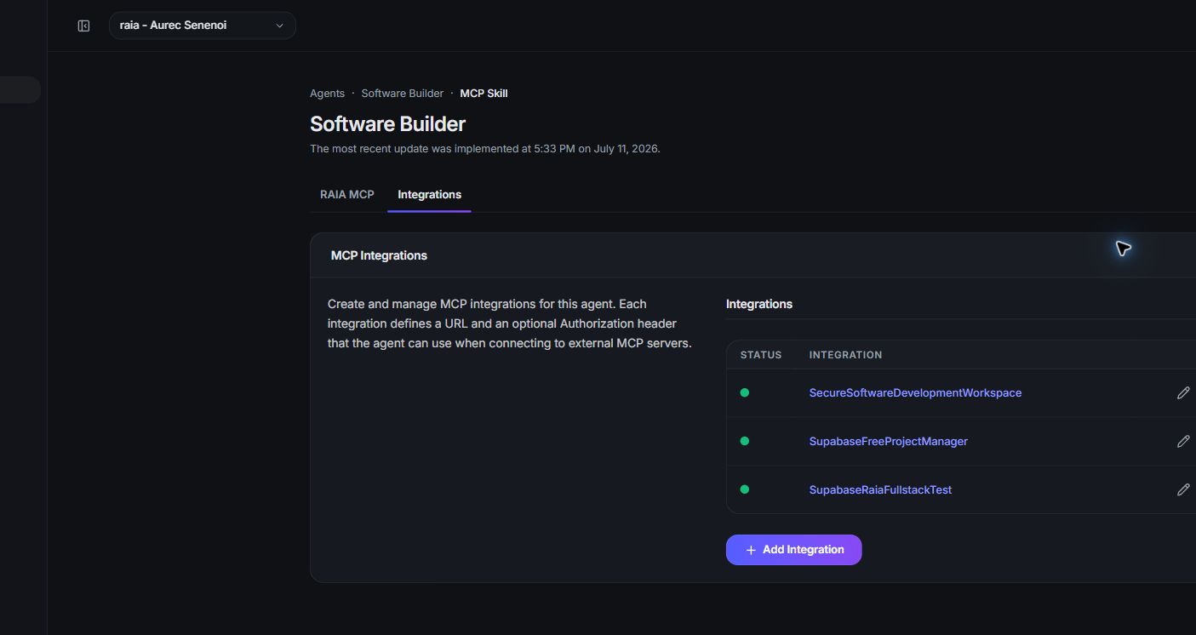
Task: Click the Software Builder page title
Action: [387, 123]
